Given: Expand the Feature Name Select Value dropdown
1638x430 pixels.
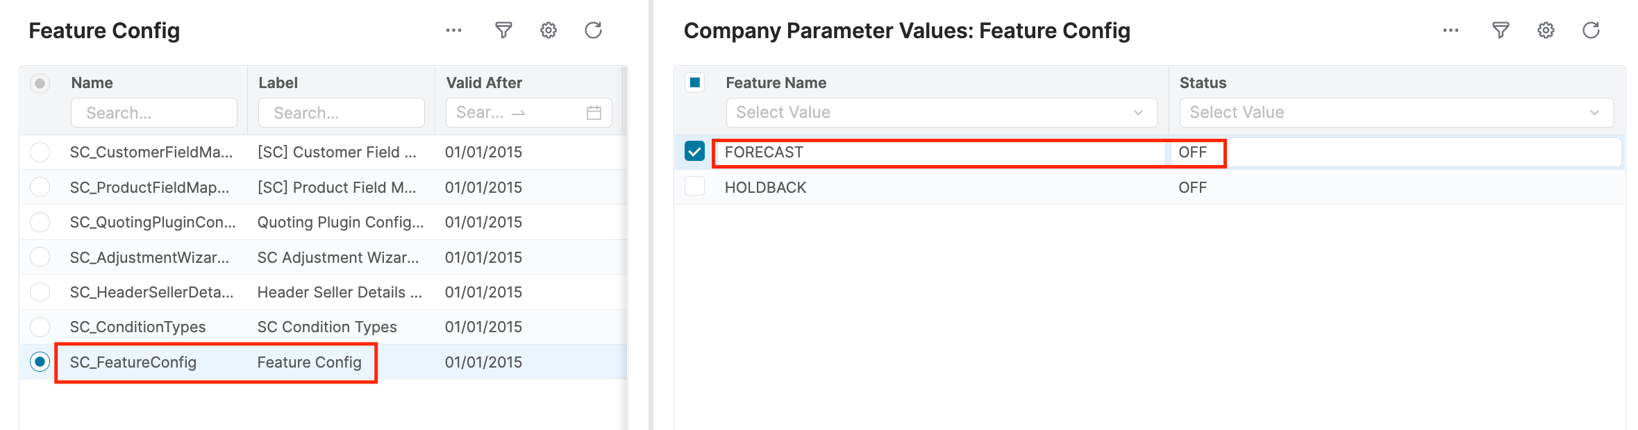Looking at the screenshot, I should (942, 112).
